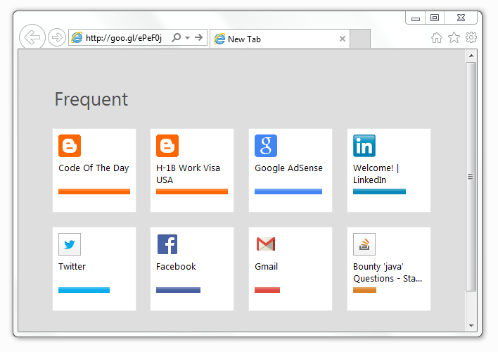Open the Code Of The Day tile title
This screenshot has height=352, width=498.
[94, 168]
